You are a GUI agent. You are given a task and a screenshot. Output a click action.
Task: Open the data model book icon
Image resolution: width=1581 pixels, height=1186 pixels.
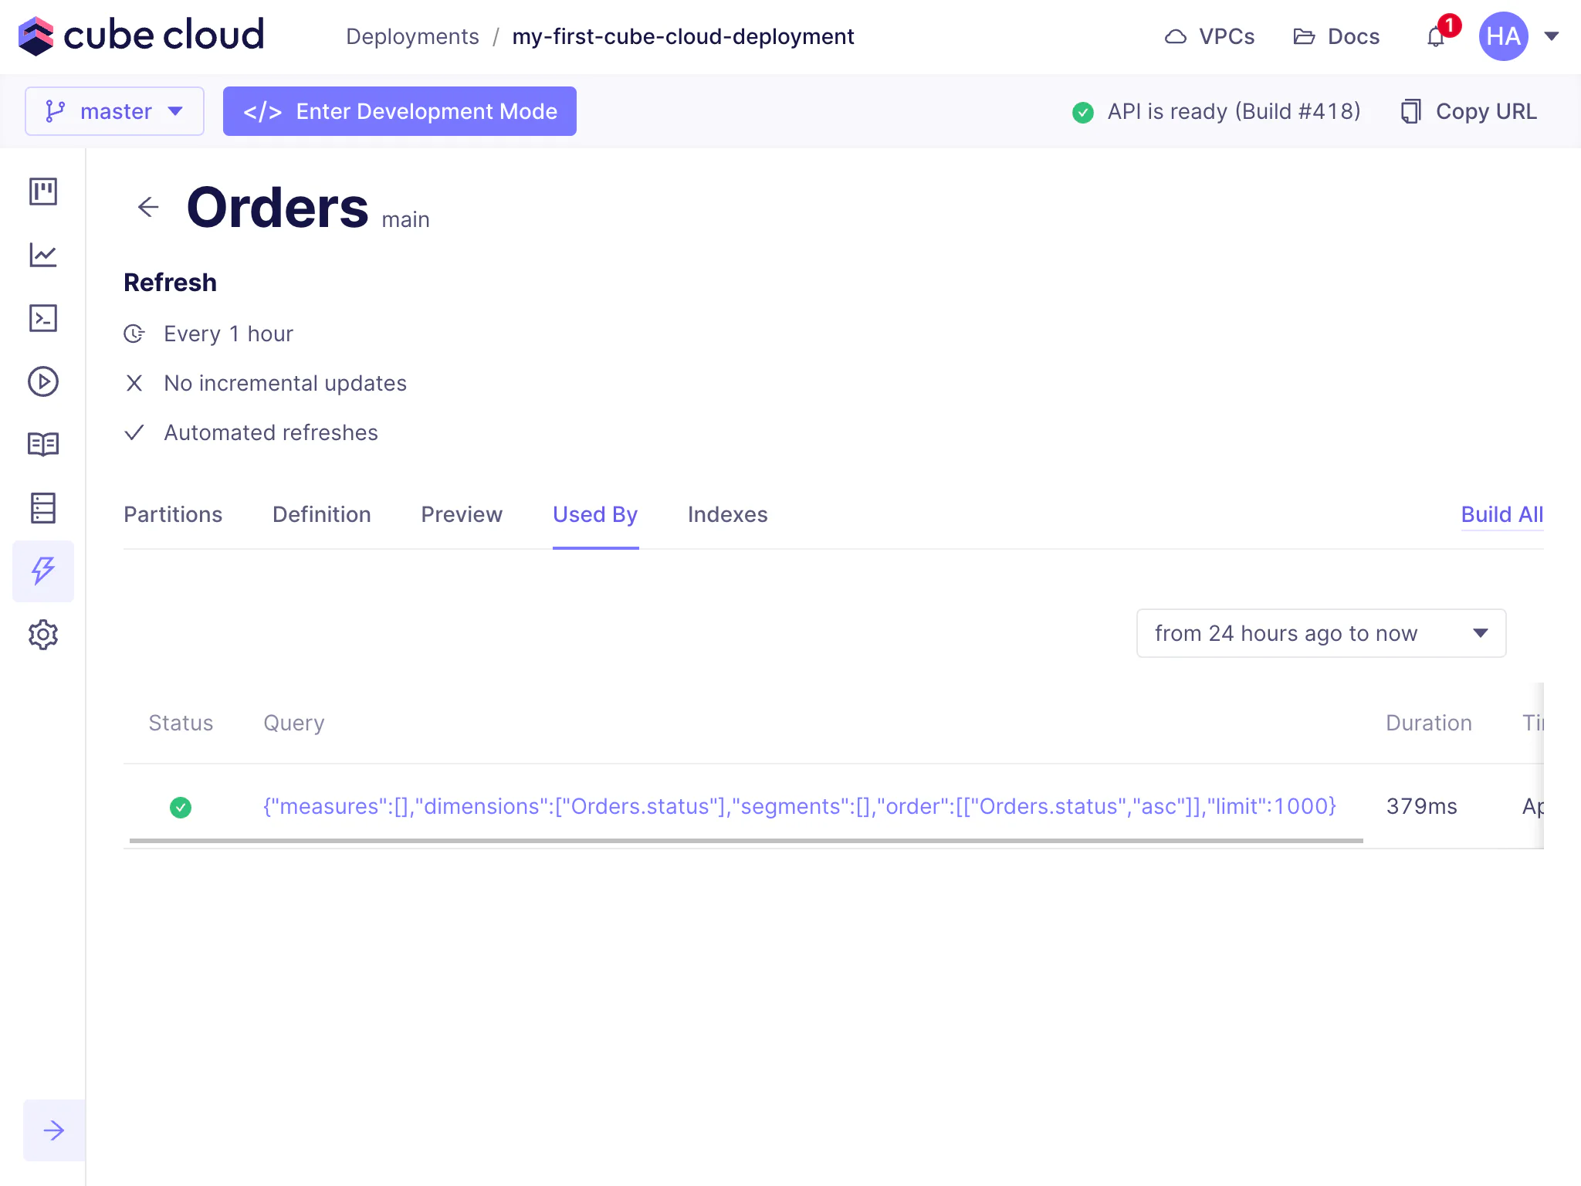point(43,445)
